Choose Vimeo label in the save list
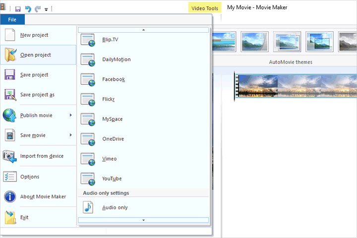The image size is (357, 238). point(109,159)
